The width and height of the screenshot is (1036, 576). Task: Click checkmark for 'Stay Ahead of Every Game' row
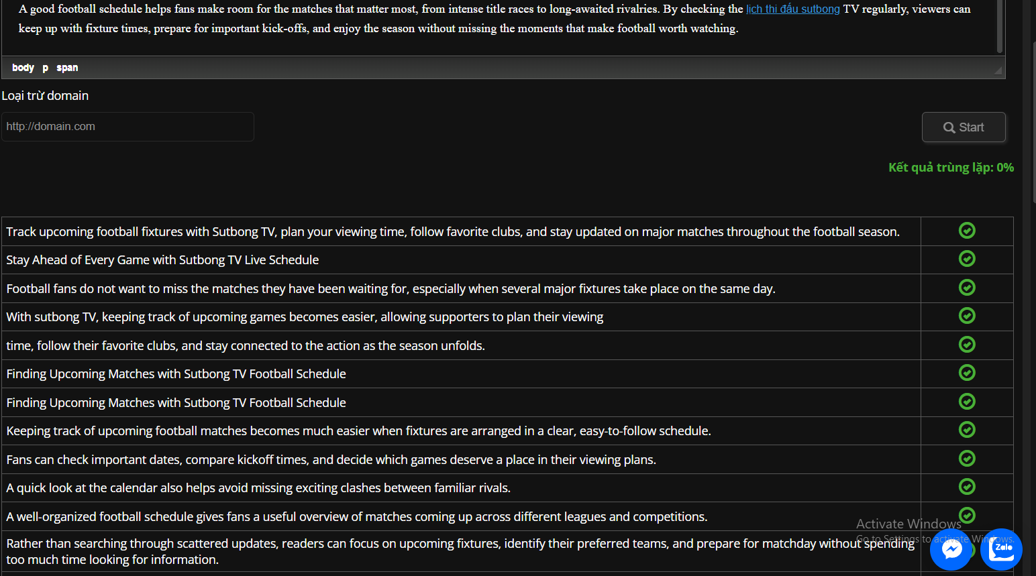coord(967,259)
